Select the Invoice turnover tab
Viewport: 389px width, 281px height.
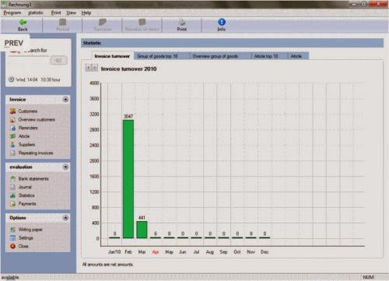[112, 56]
